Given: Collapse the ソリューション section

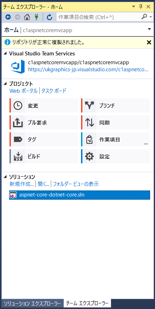Looking at the screenshot, I should 6,177.
